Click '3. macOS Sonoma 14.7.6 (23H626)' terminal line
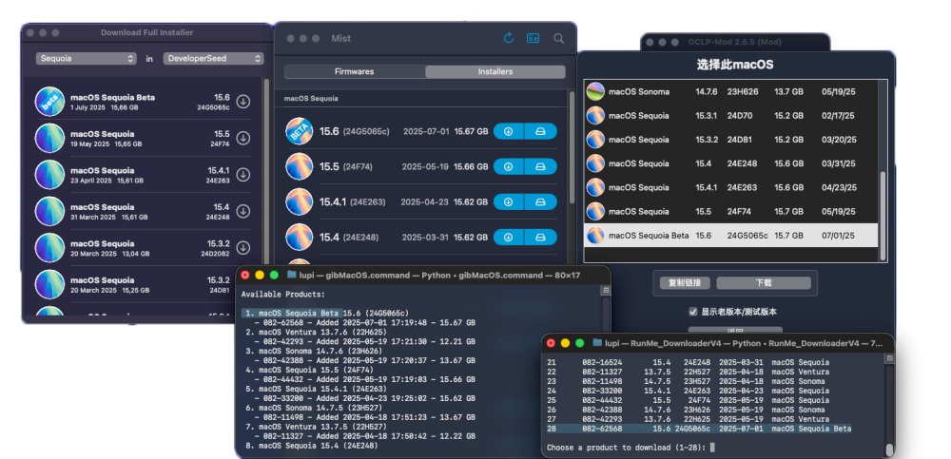The height and width of the screenshot is (459, 951). [316, 351]
